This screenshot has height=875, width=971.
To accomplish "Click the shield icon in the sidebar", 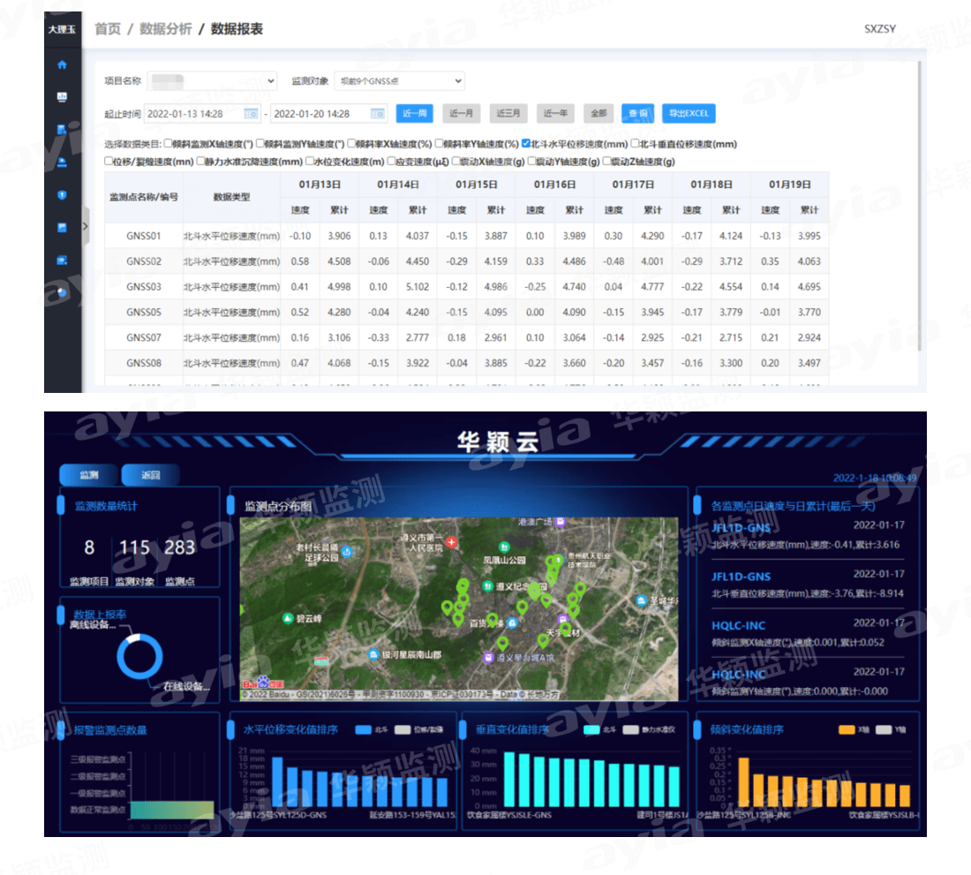I will tap(62, 195).
